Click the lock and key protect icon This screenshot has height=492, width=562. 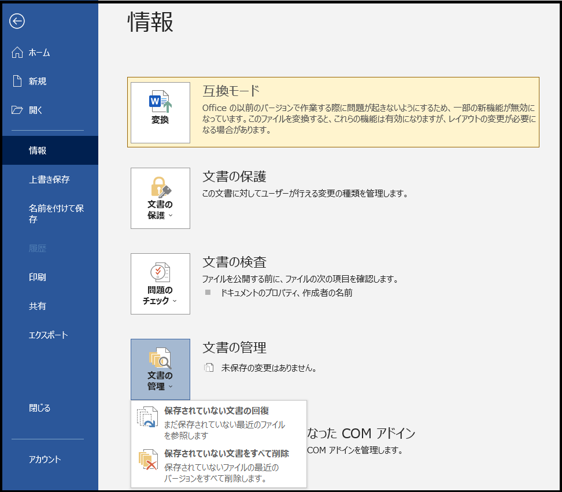pos(160,187)
